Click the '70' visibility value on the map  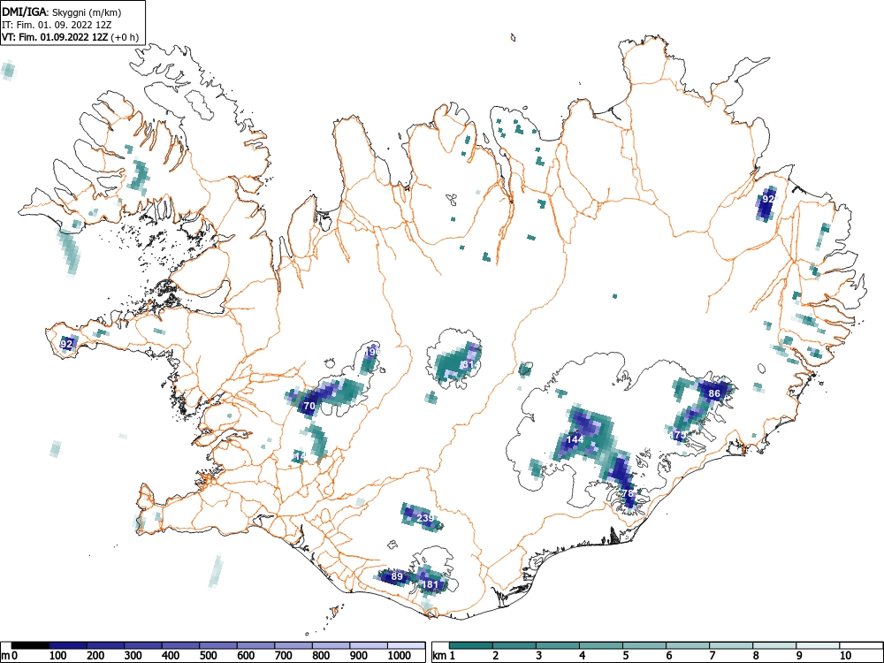click(309, 406)
